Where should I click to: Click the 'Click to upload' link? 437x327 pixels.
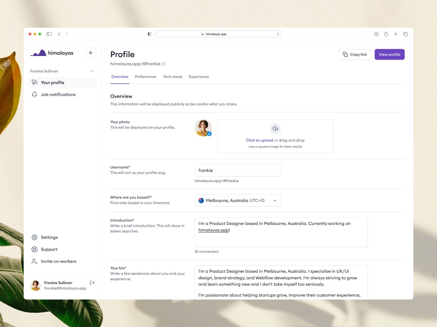[x=259, y=140]
